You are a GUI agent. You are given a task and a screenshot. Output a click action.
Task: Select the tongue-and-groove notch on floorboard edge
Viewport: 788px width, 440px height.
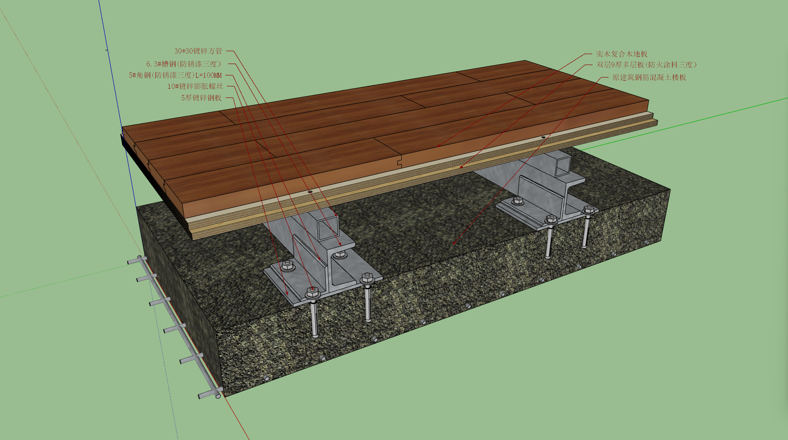coord(399,162)
